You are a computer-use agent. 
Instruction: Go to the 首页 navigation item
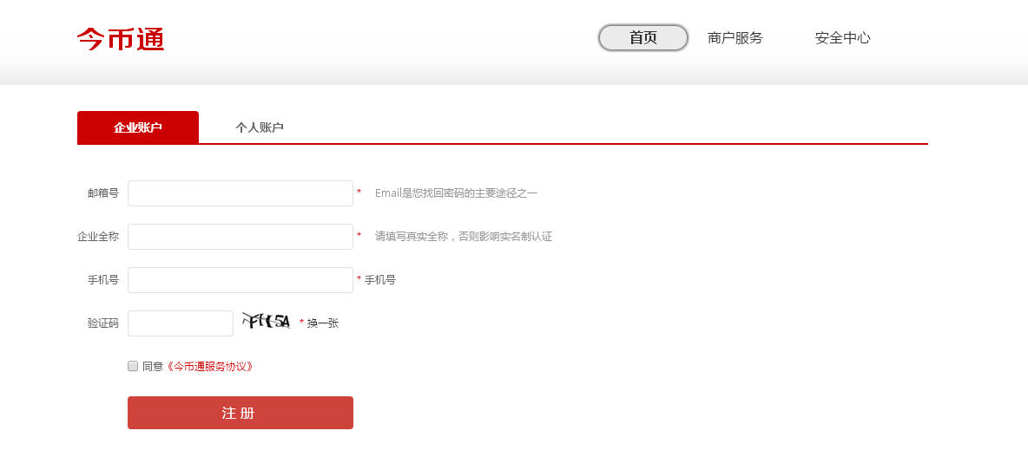(x=643, y=38)
